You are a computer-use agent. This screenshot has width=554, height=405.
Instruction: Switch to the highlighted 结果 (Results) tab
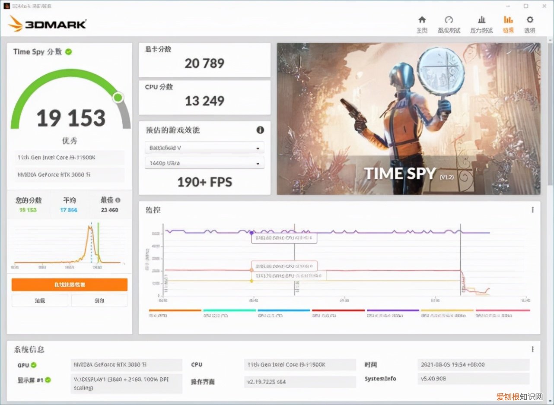508,24
